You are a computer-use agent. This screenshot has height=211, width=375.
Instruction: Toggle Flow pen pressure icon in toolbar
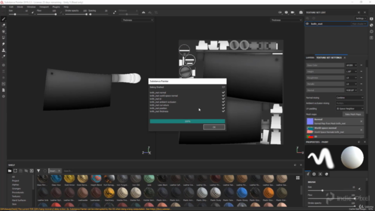61,12
